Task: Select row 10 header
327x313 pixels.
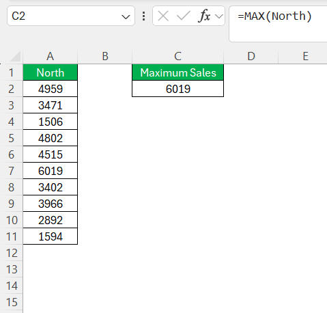Action: tap(12, 220)
